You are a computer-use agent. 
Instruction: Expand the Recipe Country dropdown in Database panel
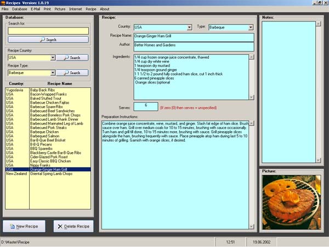click(x=53, y=58)
